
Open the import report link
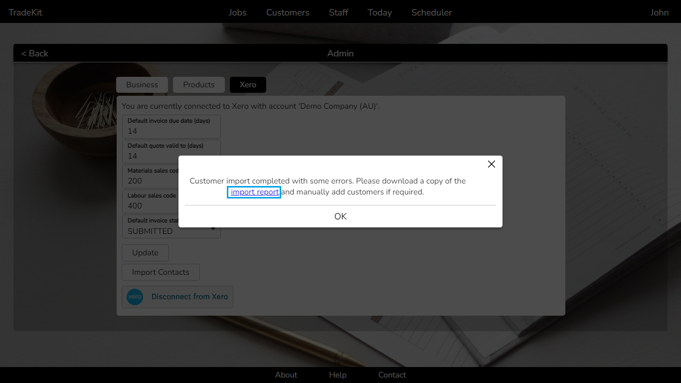tap(254, 192)
